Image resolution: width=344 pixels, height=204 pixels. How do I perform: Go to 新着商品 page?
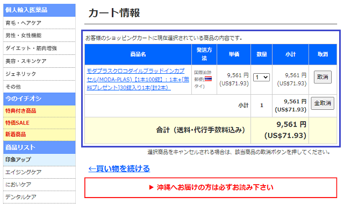(39, 135)
